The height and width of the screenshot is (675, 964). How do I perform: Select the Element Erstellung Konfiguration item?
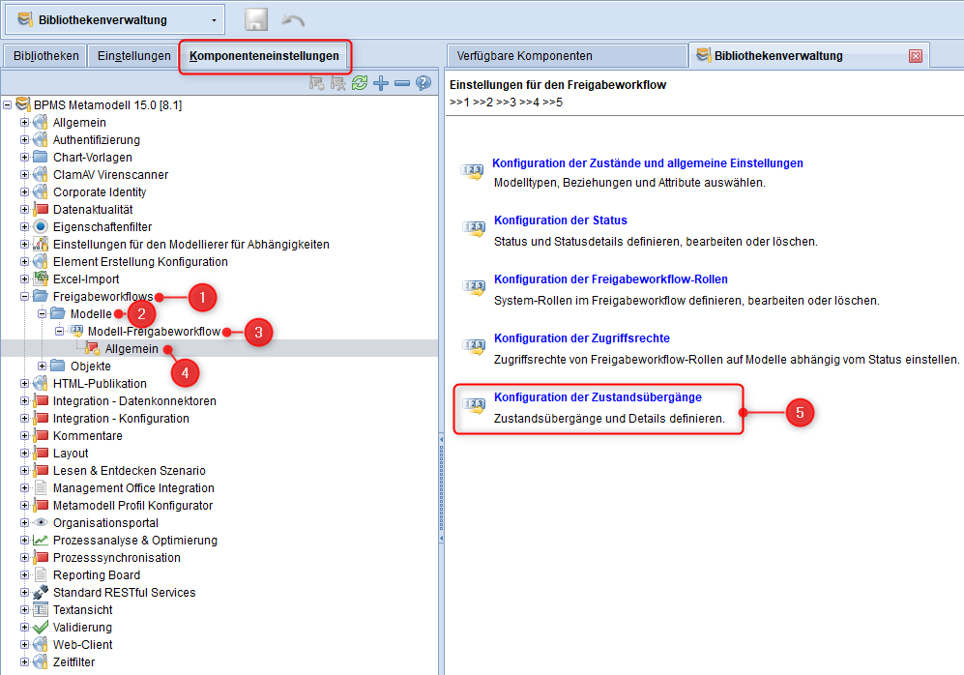pyautogui.click(x=140, y=261)
